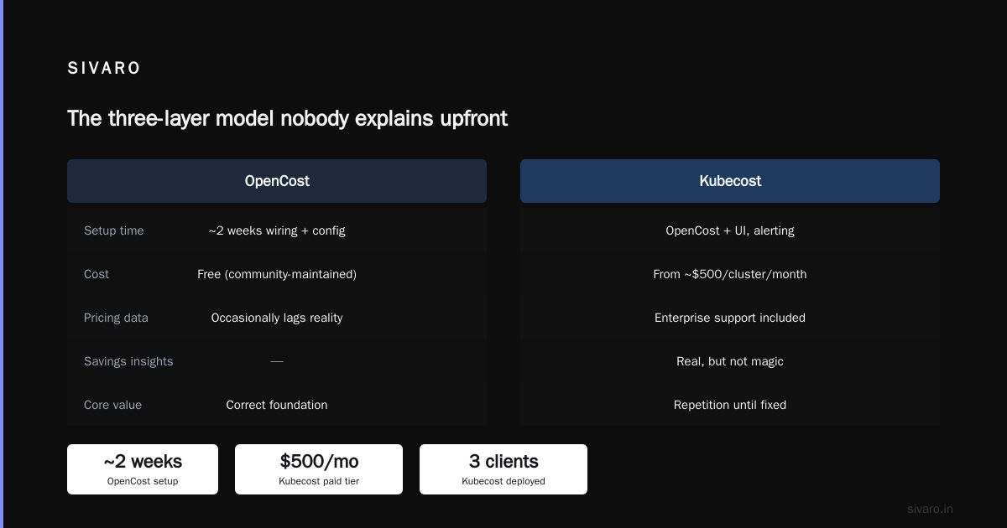The image size is (1007, 528).
Task: Click the Kubecost column header
Action: tap(730, 181)
